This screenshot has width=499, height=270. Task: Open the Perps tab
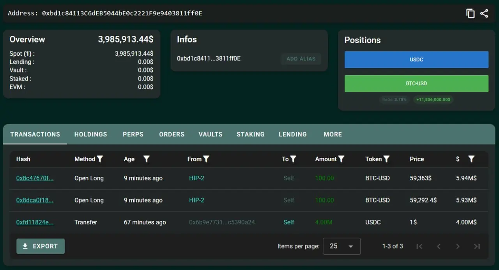point(133,134)
